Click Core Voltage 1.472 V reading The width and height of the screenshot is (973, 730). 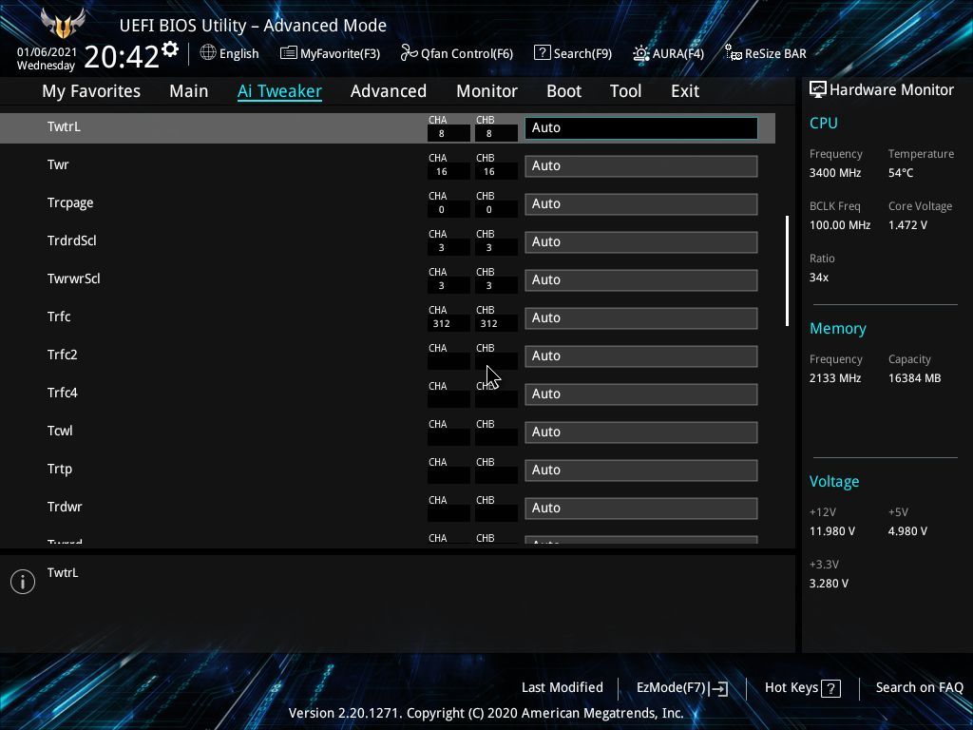click(x=907, y=224)
